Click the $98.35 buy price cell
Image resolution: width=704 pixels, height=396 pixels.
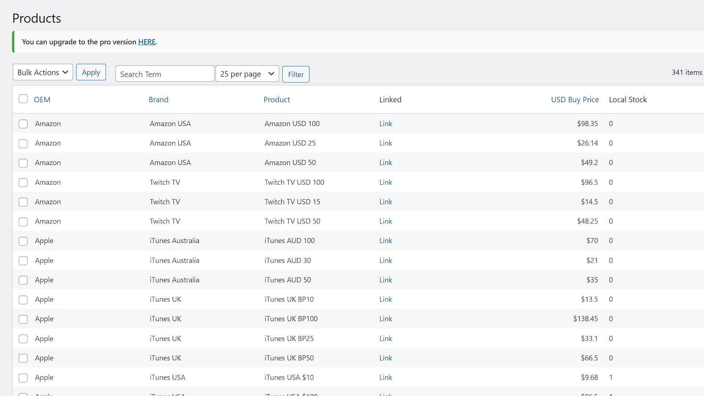pyautogui.click(x=587, y=124)
